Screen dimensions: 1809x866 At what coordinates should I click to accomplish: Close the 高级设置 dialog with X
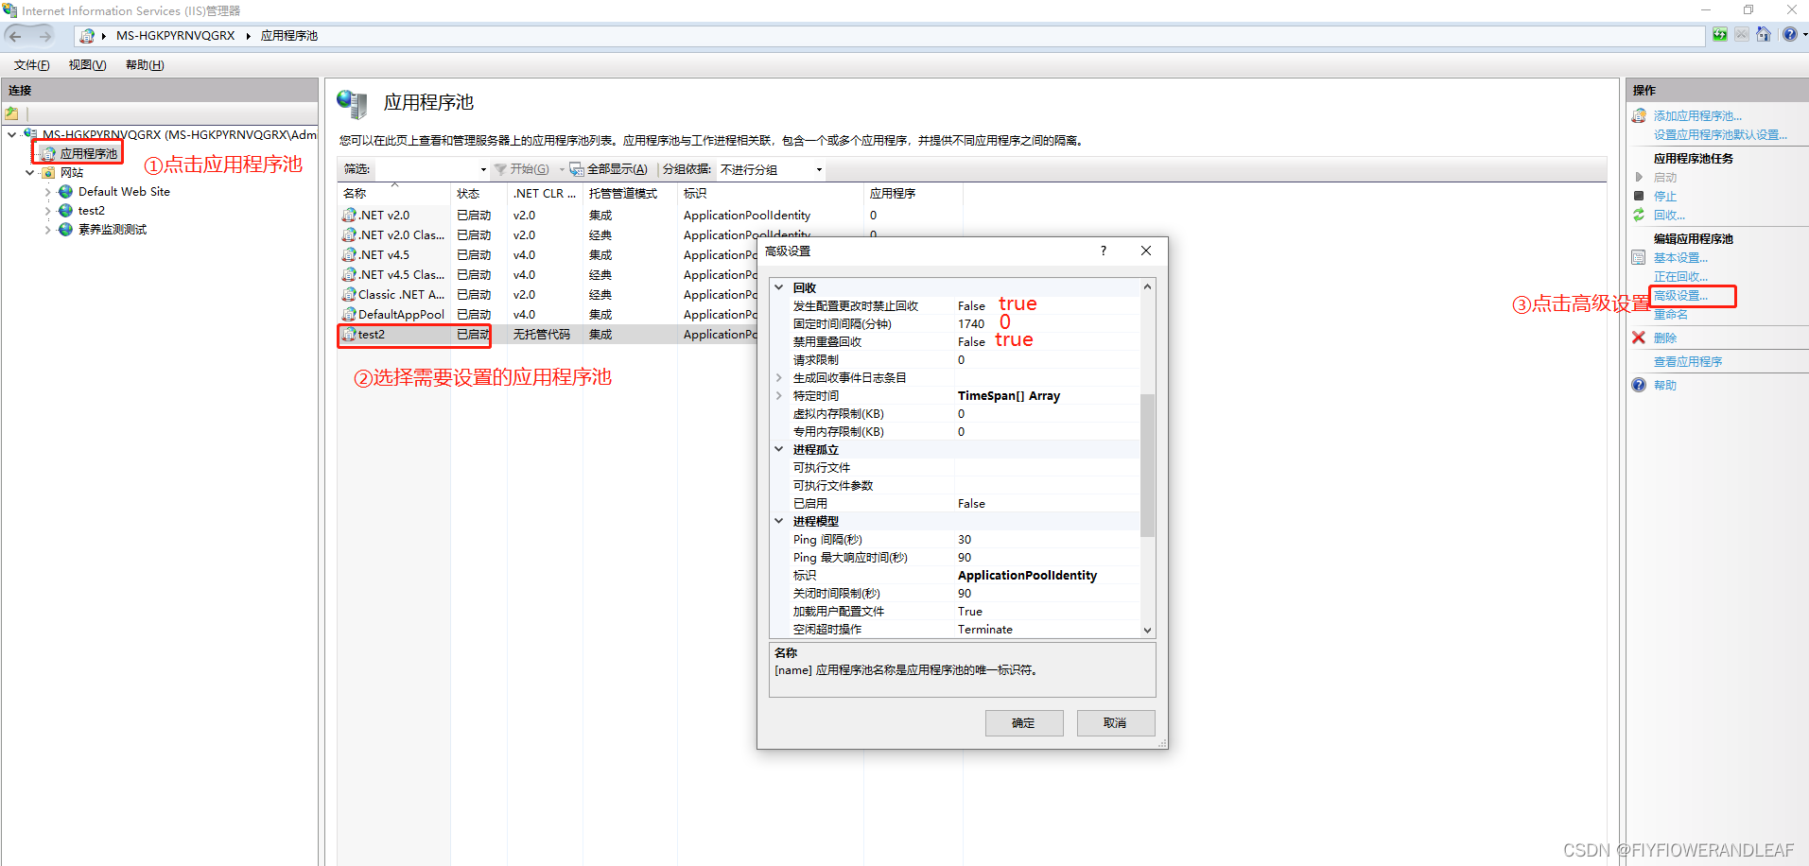coord(1146,251)
